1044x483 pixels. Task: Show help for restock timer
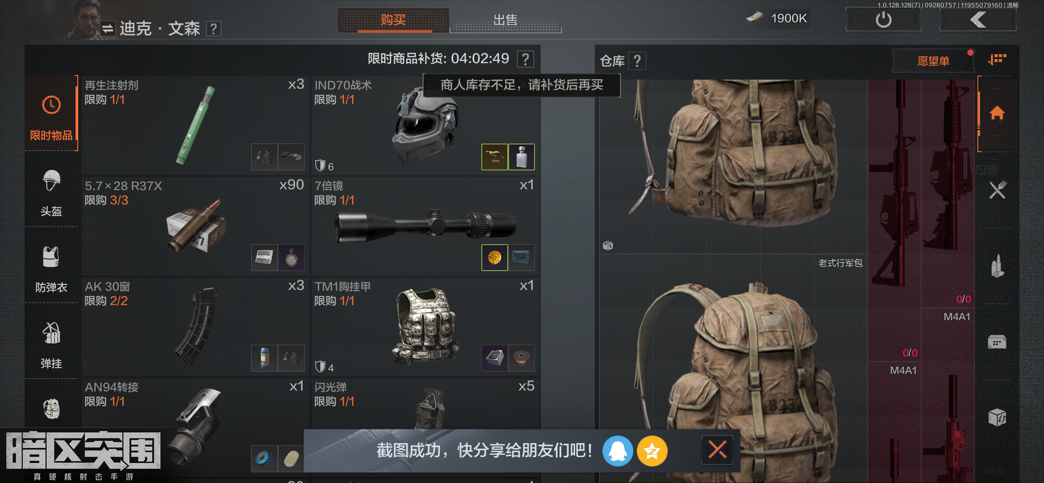(526, 59)
